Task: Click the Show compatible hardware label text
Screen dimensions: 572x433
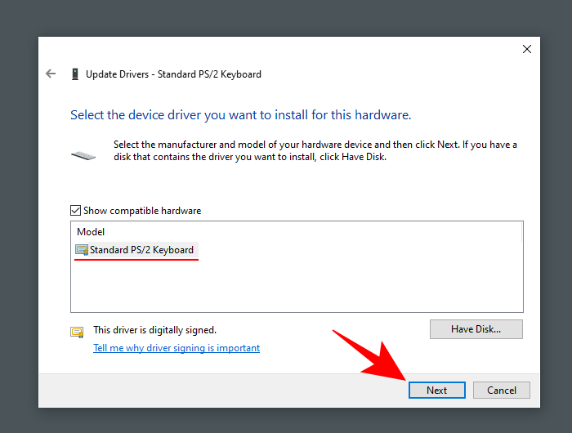Action: pos(141,211)
